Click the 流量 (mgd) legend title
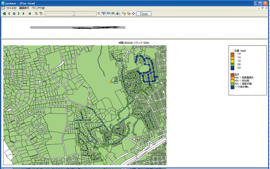 coord(240,51)
